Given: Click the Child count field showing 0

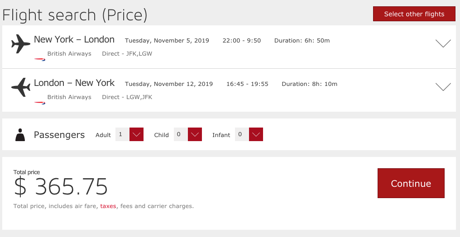Looking at the screenshot, I should 180,134.
